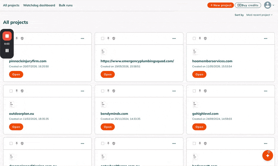Open the pinnacleinjuryfirm.com project
Screen dimensions: 278x166
click(16, 74)
